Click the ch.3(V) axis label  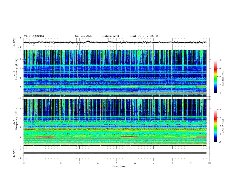pos(15,153)
